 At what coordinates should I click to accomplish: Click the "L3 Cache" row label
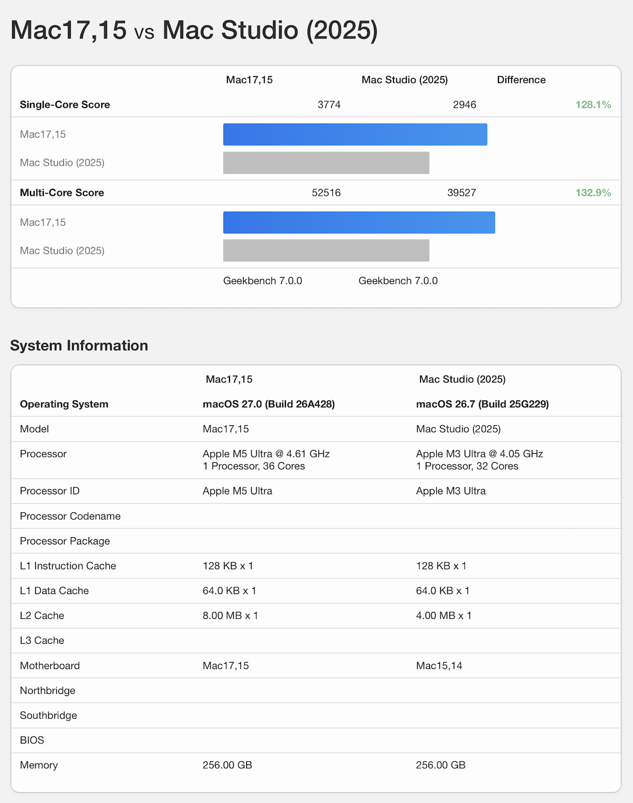pyautogui.click(x=42, y=640)
